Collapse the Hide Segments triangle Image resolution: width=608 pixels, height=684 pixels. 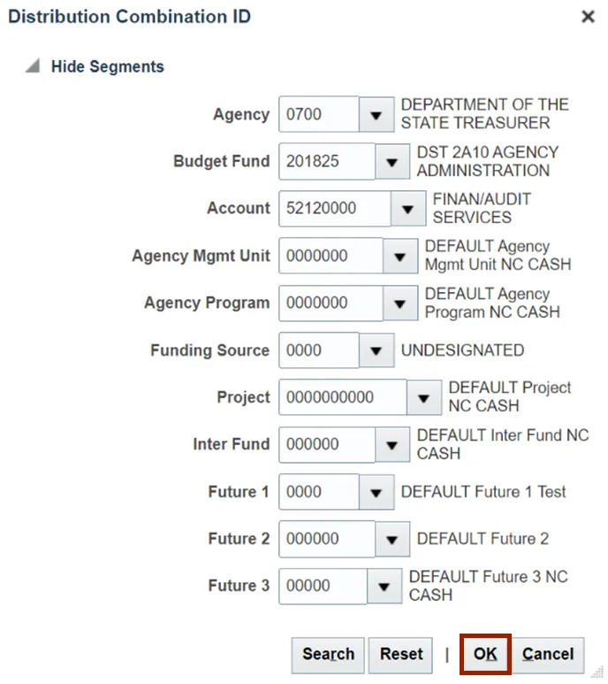(x=33, y=66)
